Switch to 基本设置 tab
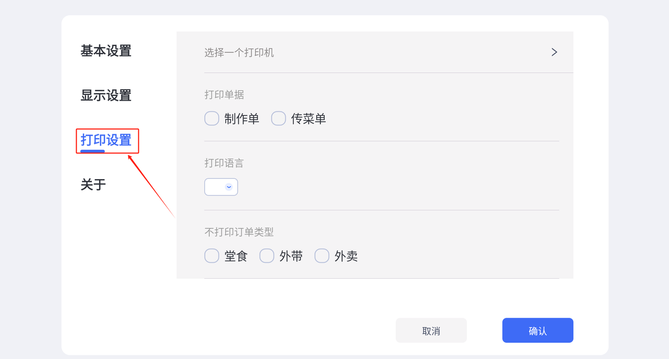 pyautogui.click(x=106, y=51)
